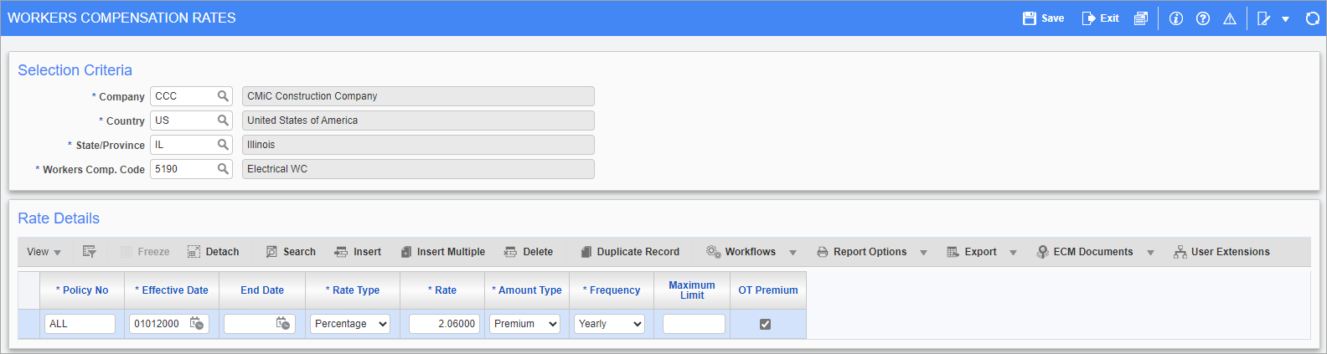Expand the Export dropdown arrow
1327x354 pixels.
point(1013,253)
